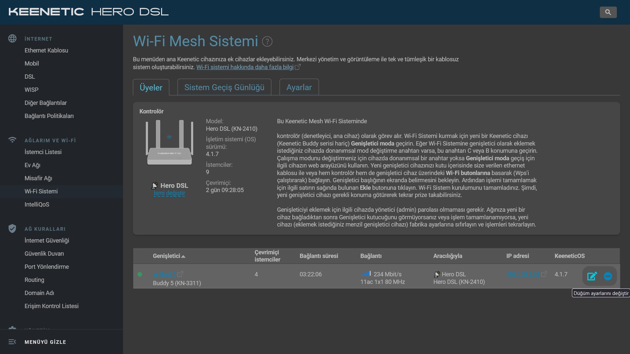The height and width of the screenshot is (354, 630).
Task: Open the Sistem Geçiş Günlüğü tab
Action: tap(224, 87)
